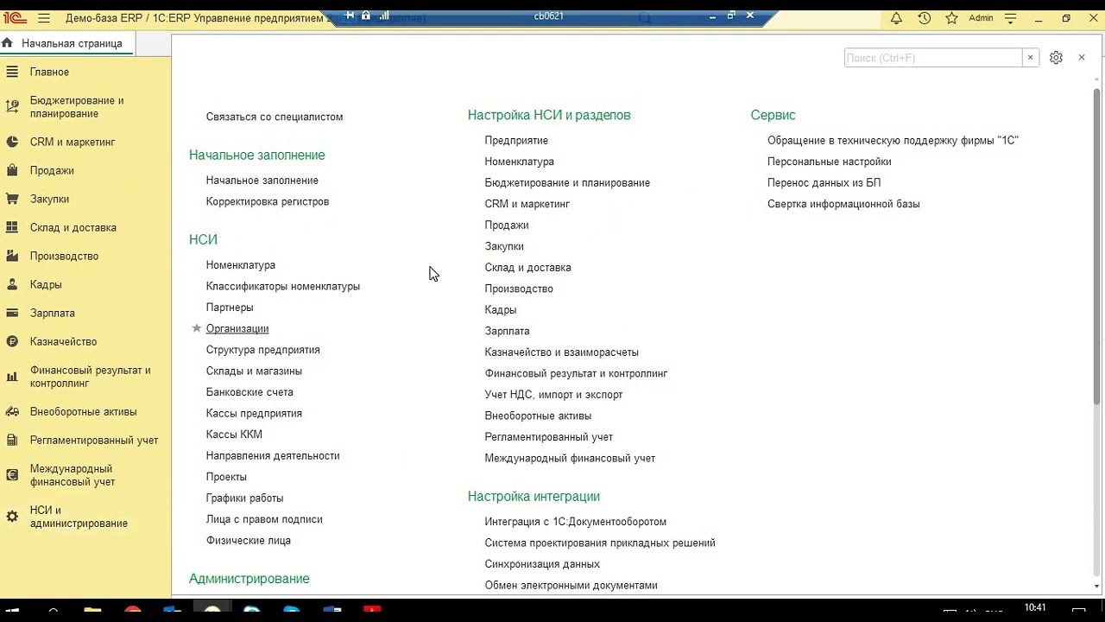Open Свертка информационной базы
The width and height of the screenshot is (1105, 622).
[x=843, y=204]
